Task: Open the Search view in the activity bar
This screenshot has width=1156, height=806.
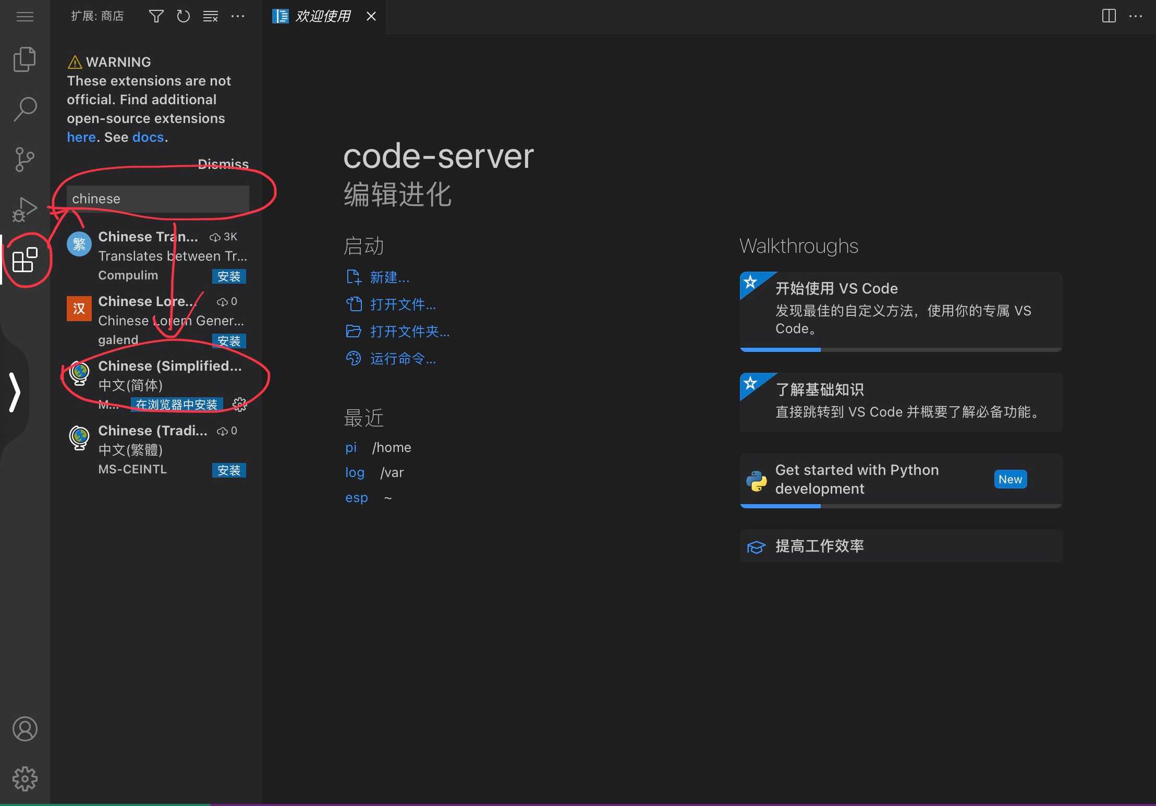Action: point(25,109)
